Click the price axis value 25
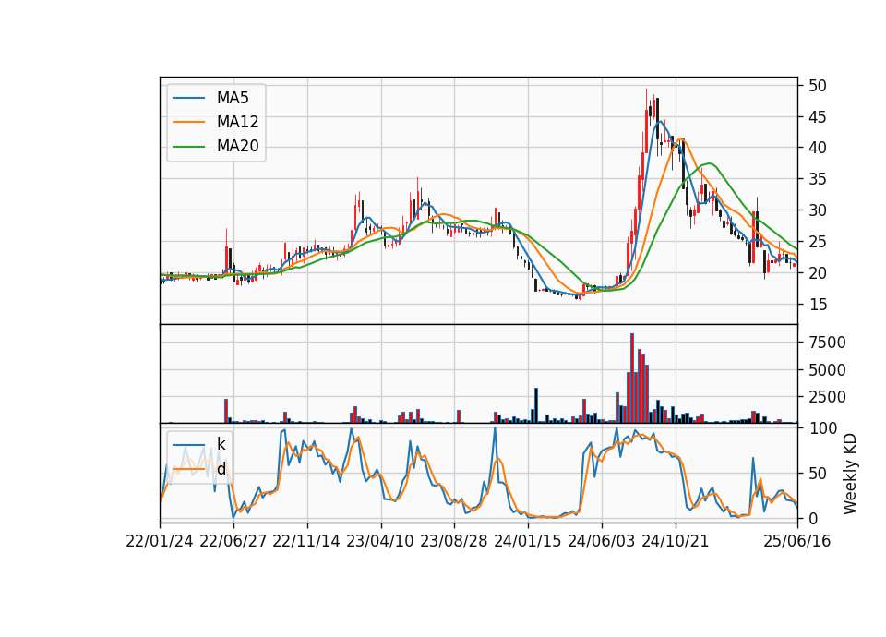 817,242
